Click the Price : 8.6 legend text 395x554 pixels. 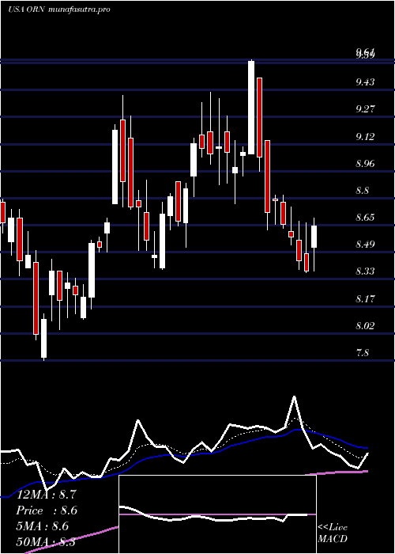(47, 510)
